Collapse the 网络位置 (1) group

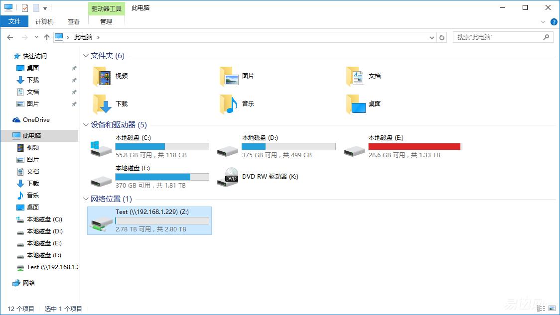pyautogui.click(x=86, y=199)
